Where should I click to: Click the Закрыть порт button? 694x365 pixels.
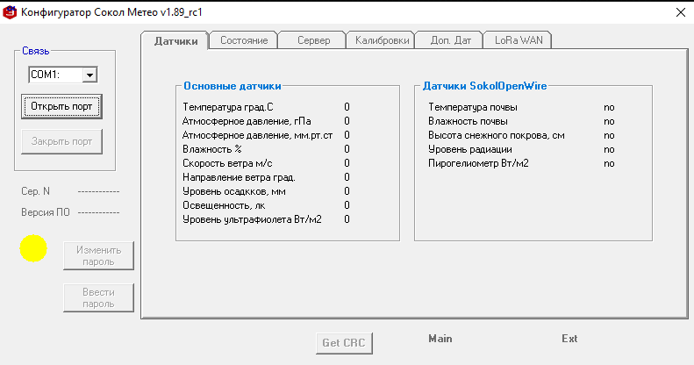pyautogui.click(x=61, y=141)
